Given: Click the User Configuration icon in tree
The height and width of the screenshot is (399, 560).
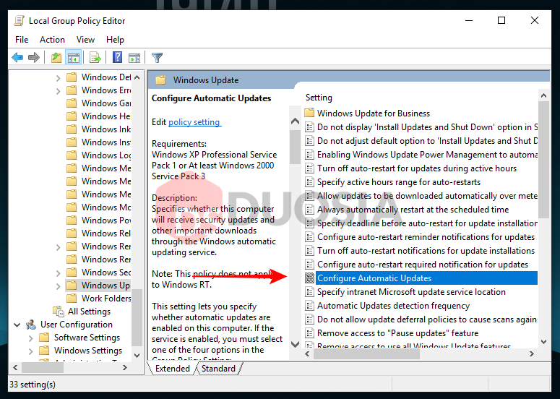Looking at the screenshot, I should point(31,325).
